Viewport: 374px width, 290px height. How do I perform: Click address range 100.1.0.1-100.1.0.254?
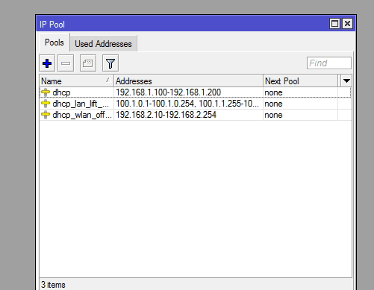point(155,104)
